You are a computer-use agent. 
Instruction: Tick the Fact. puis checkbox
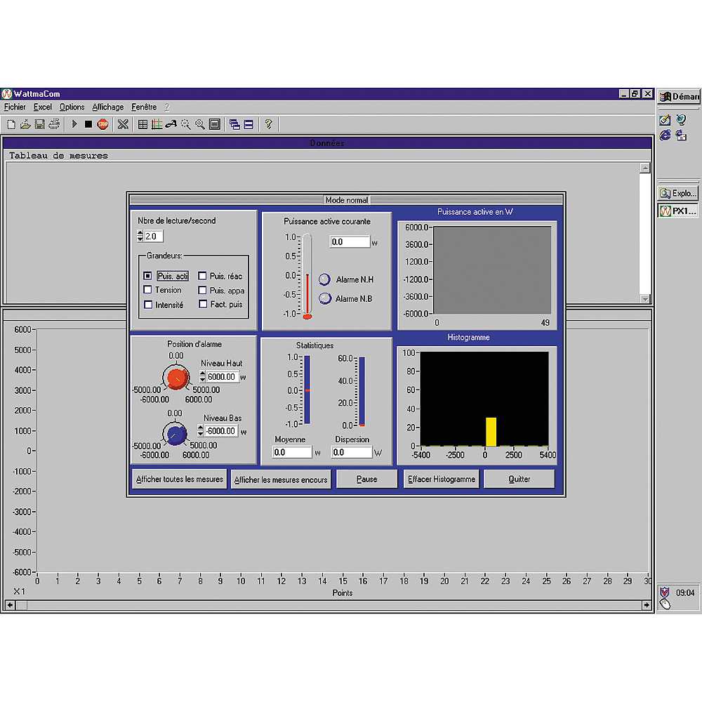[203, 305]
